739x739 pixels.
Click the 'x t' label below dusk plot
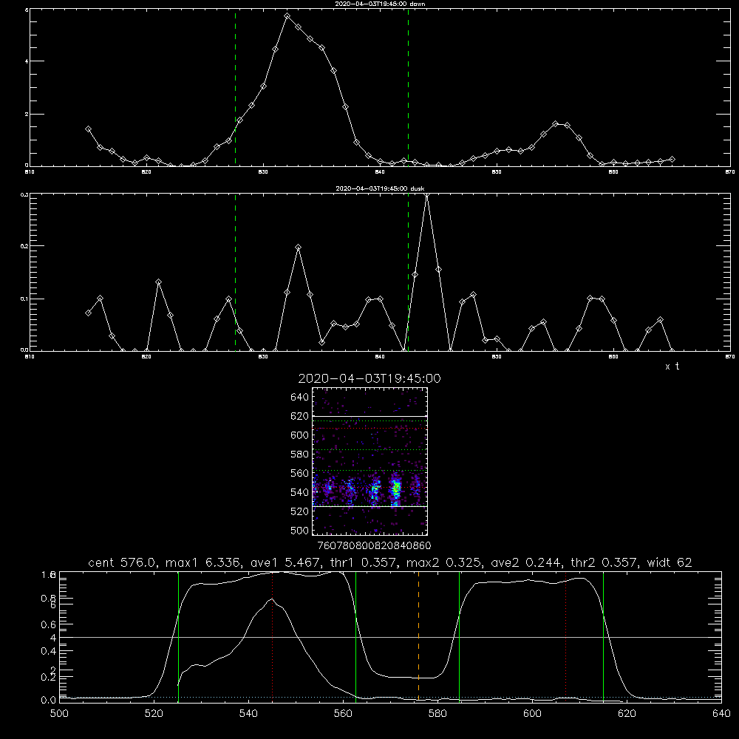click(x=672, y=367)
